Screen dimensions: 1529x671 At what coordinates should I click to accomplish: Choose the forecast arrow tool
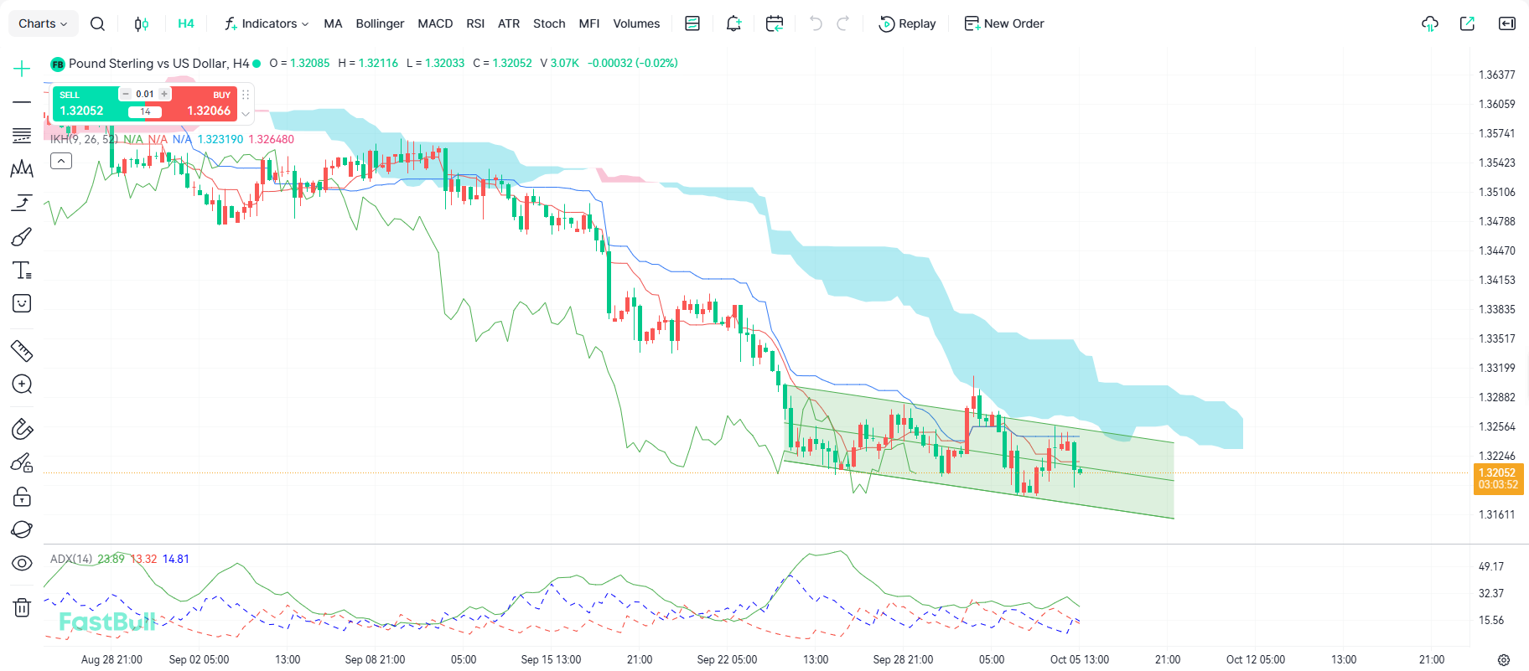22,203
